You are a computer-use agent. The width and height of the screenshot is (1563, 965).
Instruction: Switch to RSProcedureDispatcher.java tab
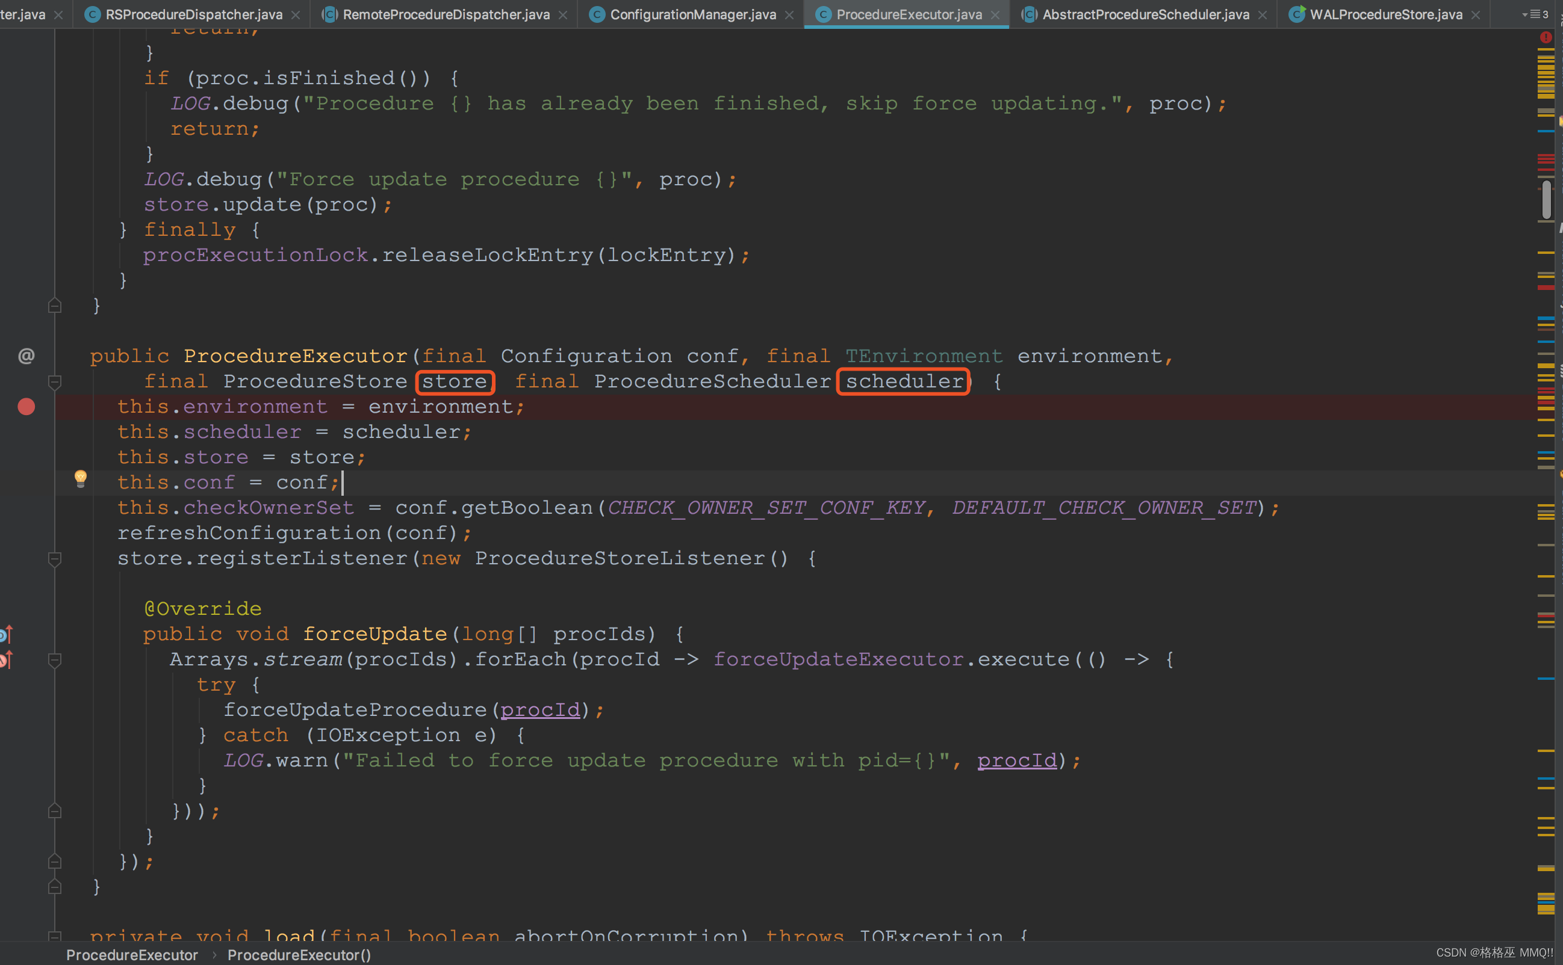pyautogui.click(x=193, y=14)
